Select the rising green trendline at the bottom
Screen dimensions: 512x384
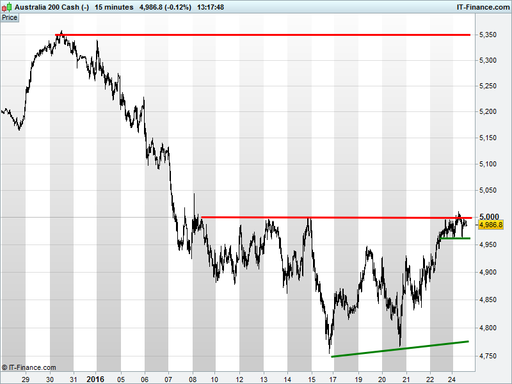point(400,349)
